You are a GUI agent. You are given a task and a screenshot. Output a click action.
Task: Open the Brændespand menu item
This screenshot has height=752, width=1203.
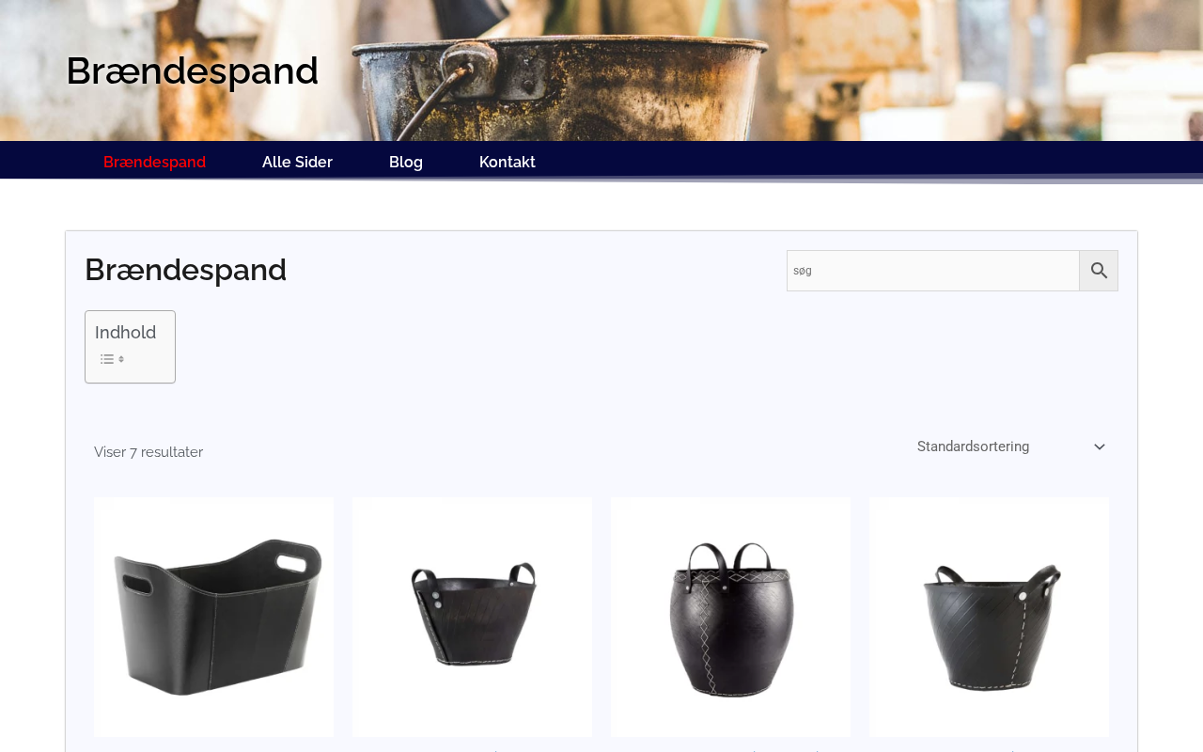coord(154,162)
